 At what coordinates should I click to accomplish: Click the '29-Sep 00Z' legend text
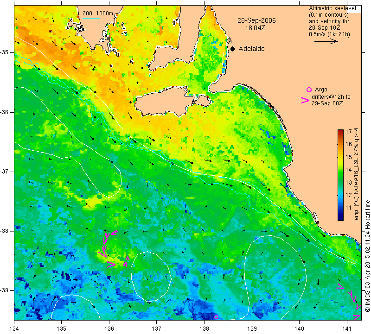point(327,103)
